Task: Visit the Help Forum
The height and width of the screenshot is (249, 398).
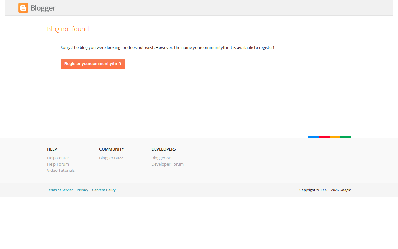Action: tap(58, 164)
